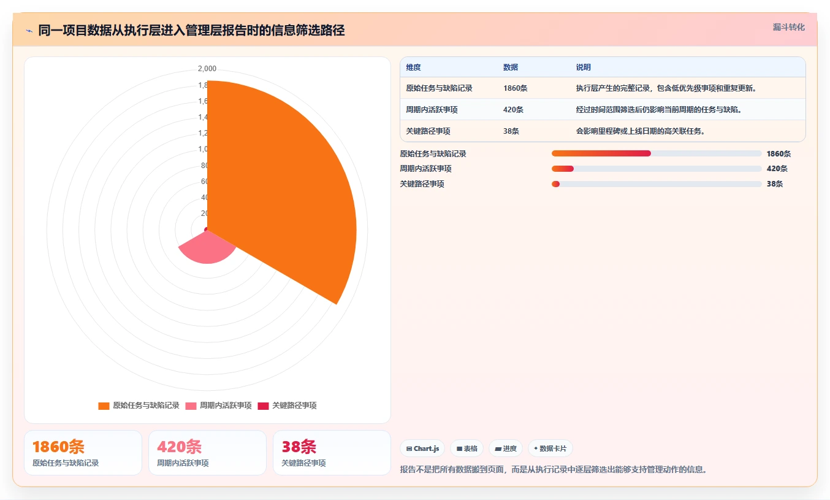Click the 进度 tag chip

click(x=506, y=448)
